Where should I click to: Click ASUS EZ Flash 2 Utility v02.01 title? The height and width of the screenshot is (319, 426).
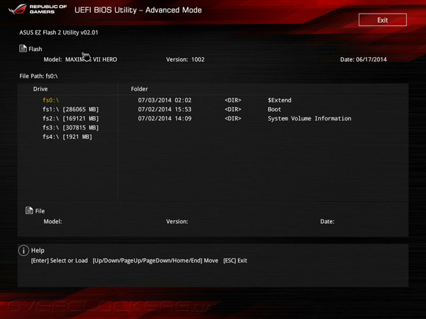coord(59,33)
